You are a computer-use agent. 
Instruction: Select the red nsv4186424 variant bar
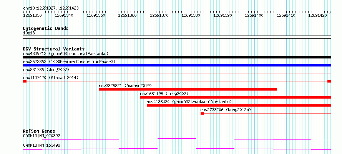(239, 105)
